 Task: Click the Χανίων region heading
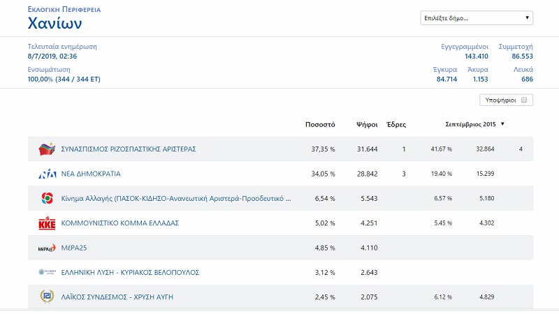click(55, 24)
